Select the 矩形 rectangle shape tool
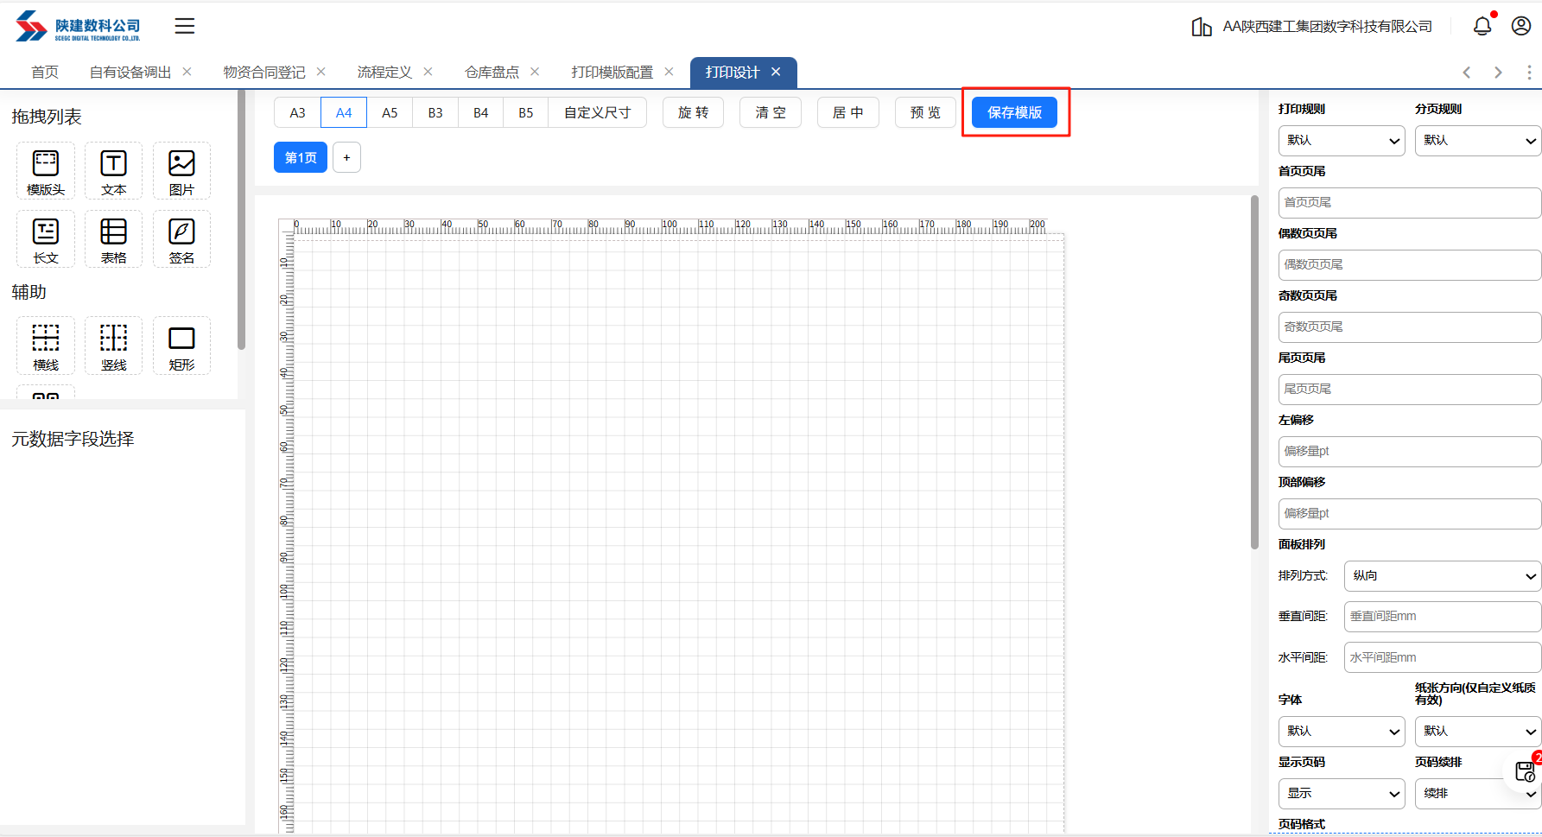Viewport: 1542px width, 837px height. 181,346
